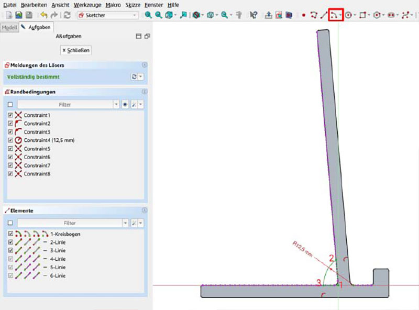Screen dimensions: 419x310
Task: Choose the Create rectangle tool
Action: tap(362, 15)
